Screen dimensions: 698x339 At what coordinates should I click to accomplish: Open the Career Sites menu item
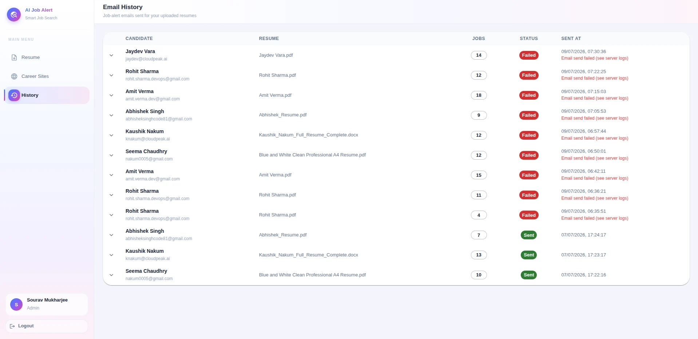click(x=47, y=76)
